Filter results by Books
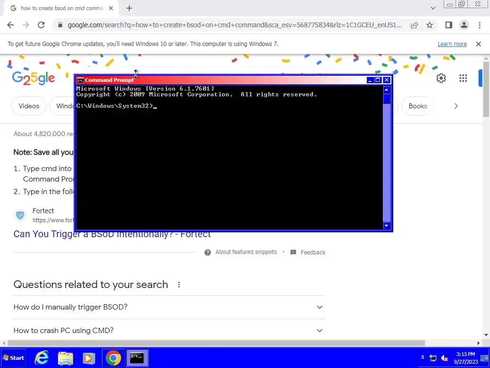The height and width of the screenshot is (368, 490). (x=418, y=106)
